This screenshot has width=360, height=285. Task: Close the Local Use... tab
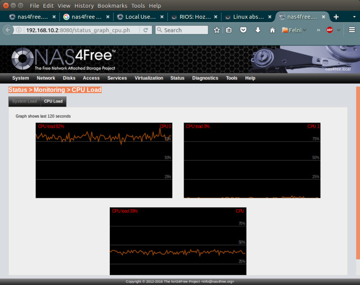point(162,17)
